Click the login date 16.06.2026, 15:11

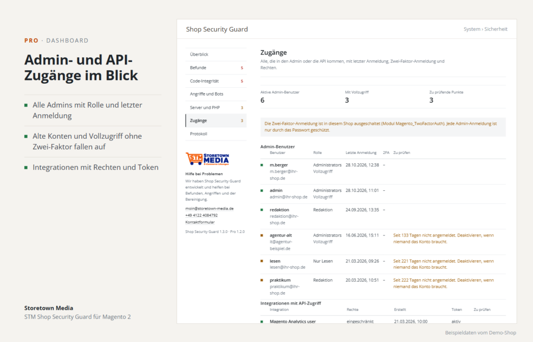(x=362, y=235)
